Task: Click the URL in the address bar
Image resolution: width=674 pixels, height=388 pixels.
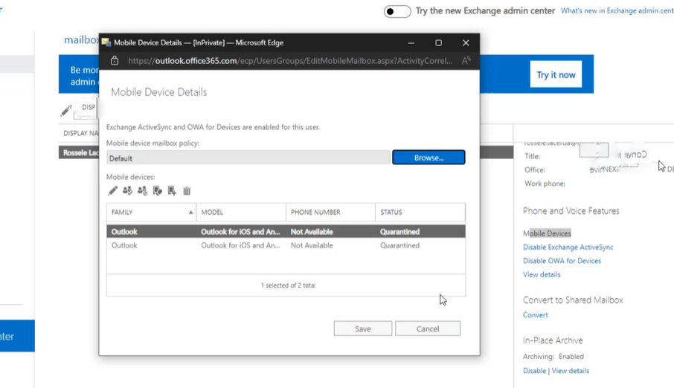Action: tap(290, 61)
